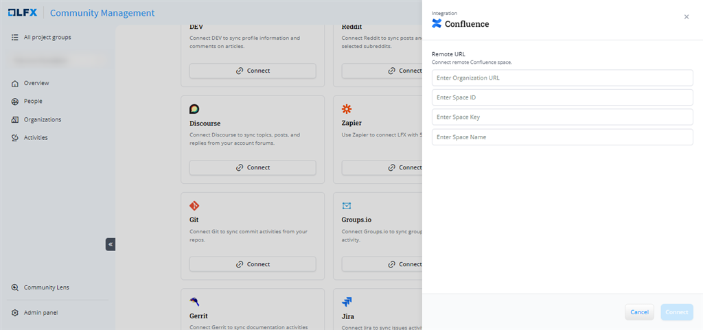Click the Git logo icon

pyautogui.click(x=194, y=206)
